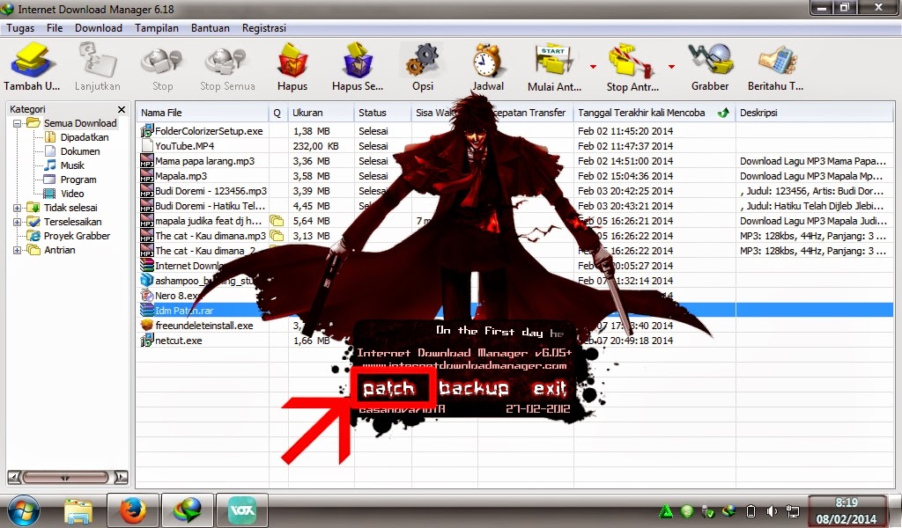The height and width of the screenshot is (528, 902).
Task: Click Kategori panel scroll right arrow
Action: point(121,477)
